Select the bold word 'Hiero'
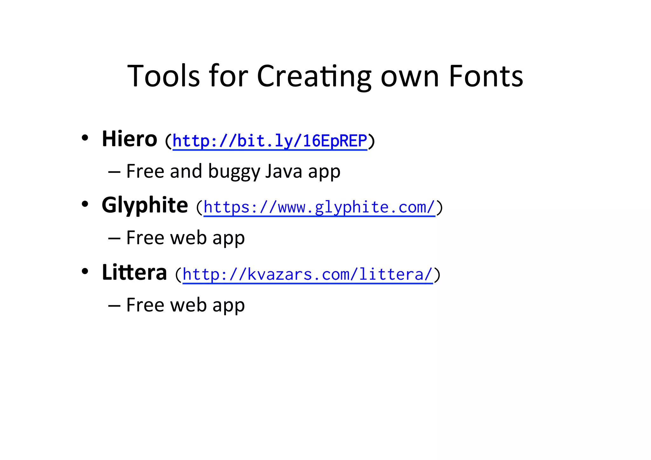This screenshot has height=460, width=651. click(x=129, y=139)
